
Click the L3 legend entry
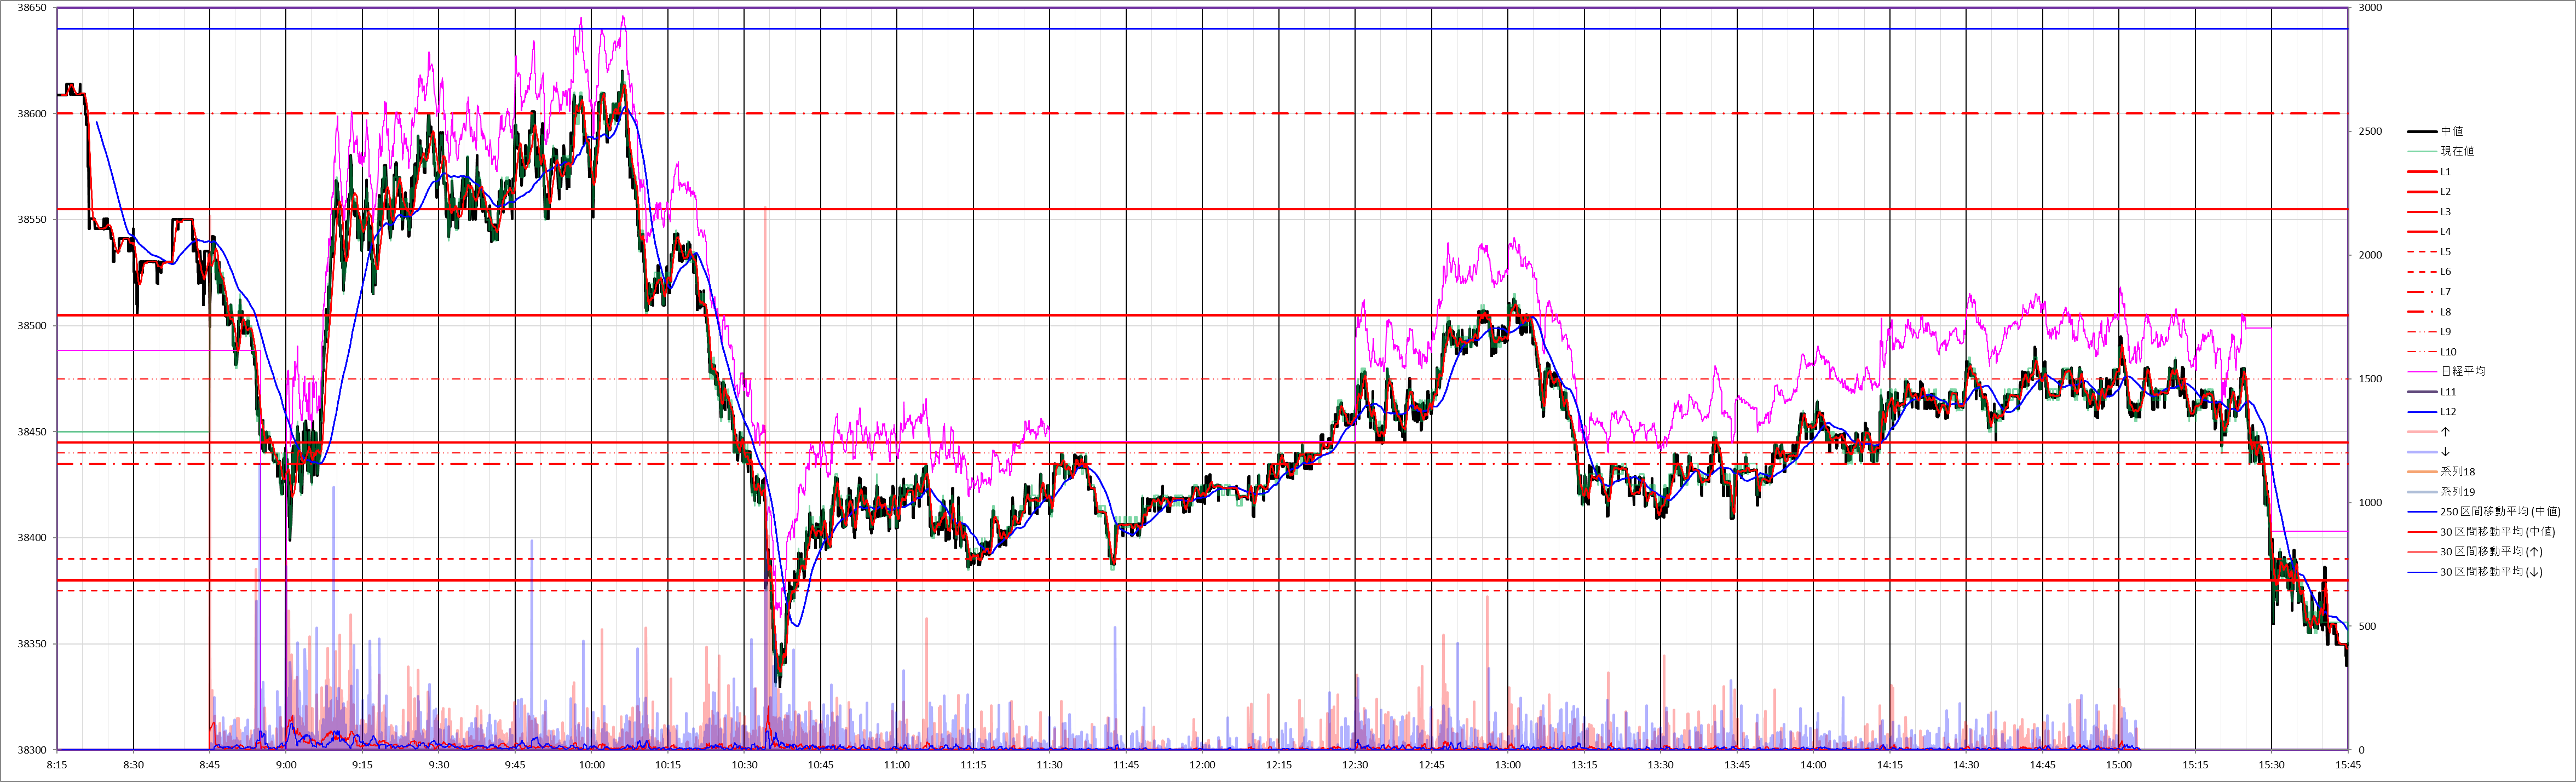pyautogui.click(x=2429, y=212)
